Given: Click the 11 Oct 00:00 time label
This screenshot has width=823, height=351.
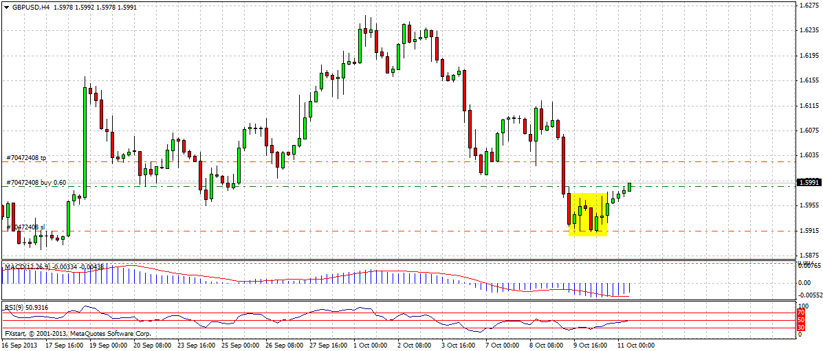Looking at the screenshot, I should [635, 346].
